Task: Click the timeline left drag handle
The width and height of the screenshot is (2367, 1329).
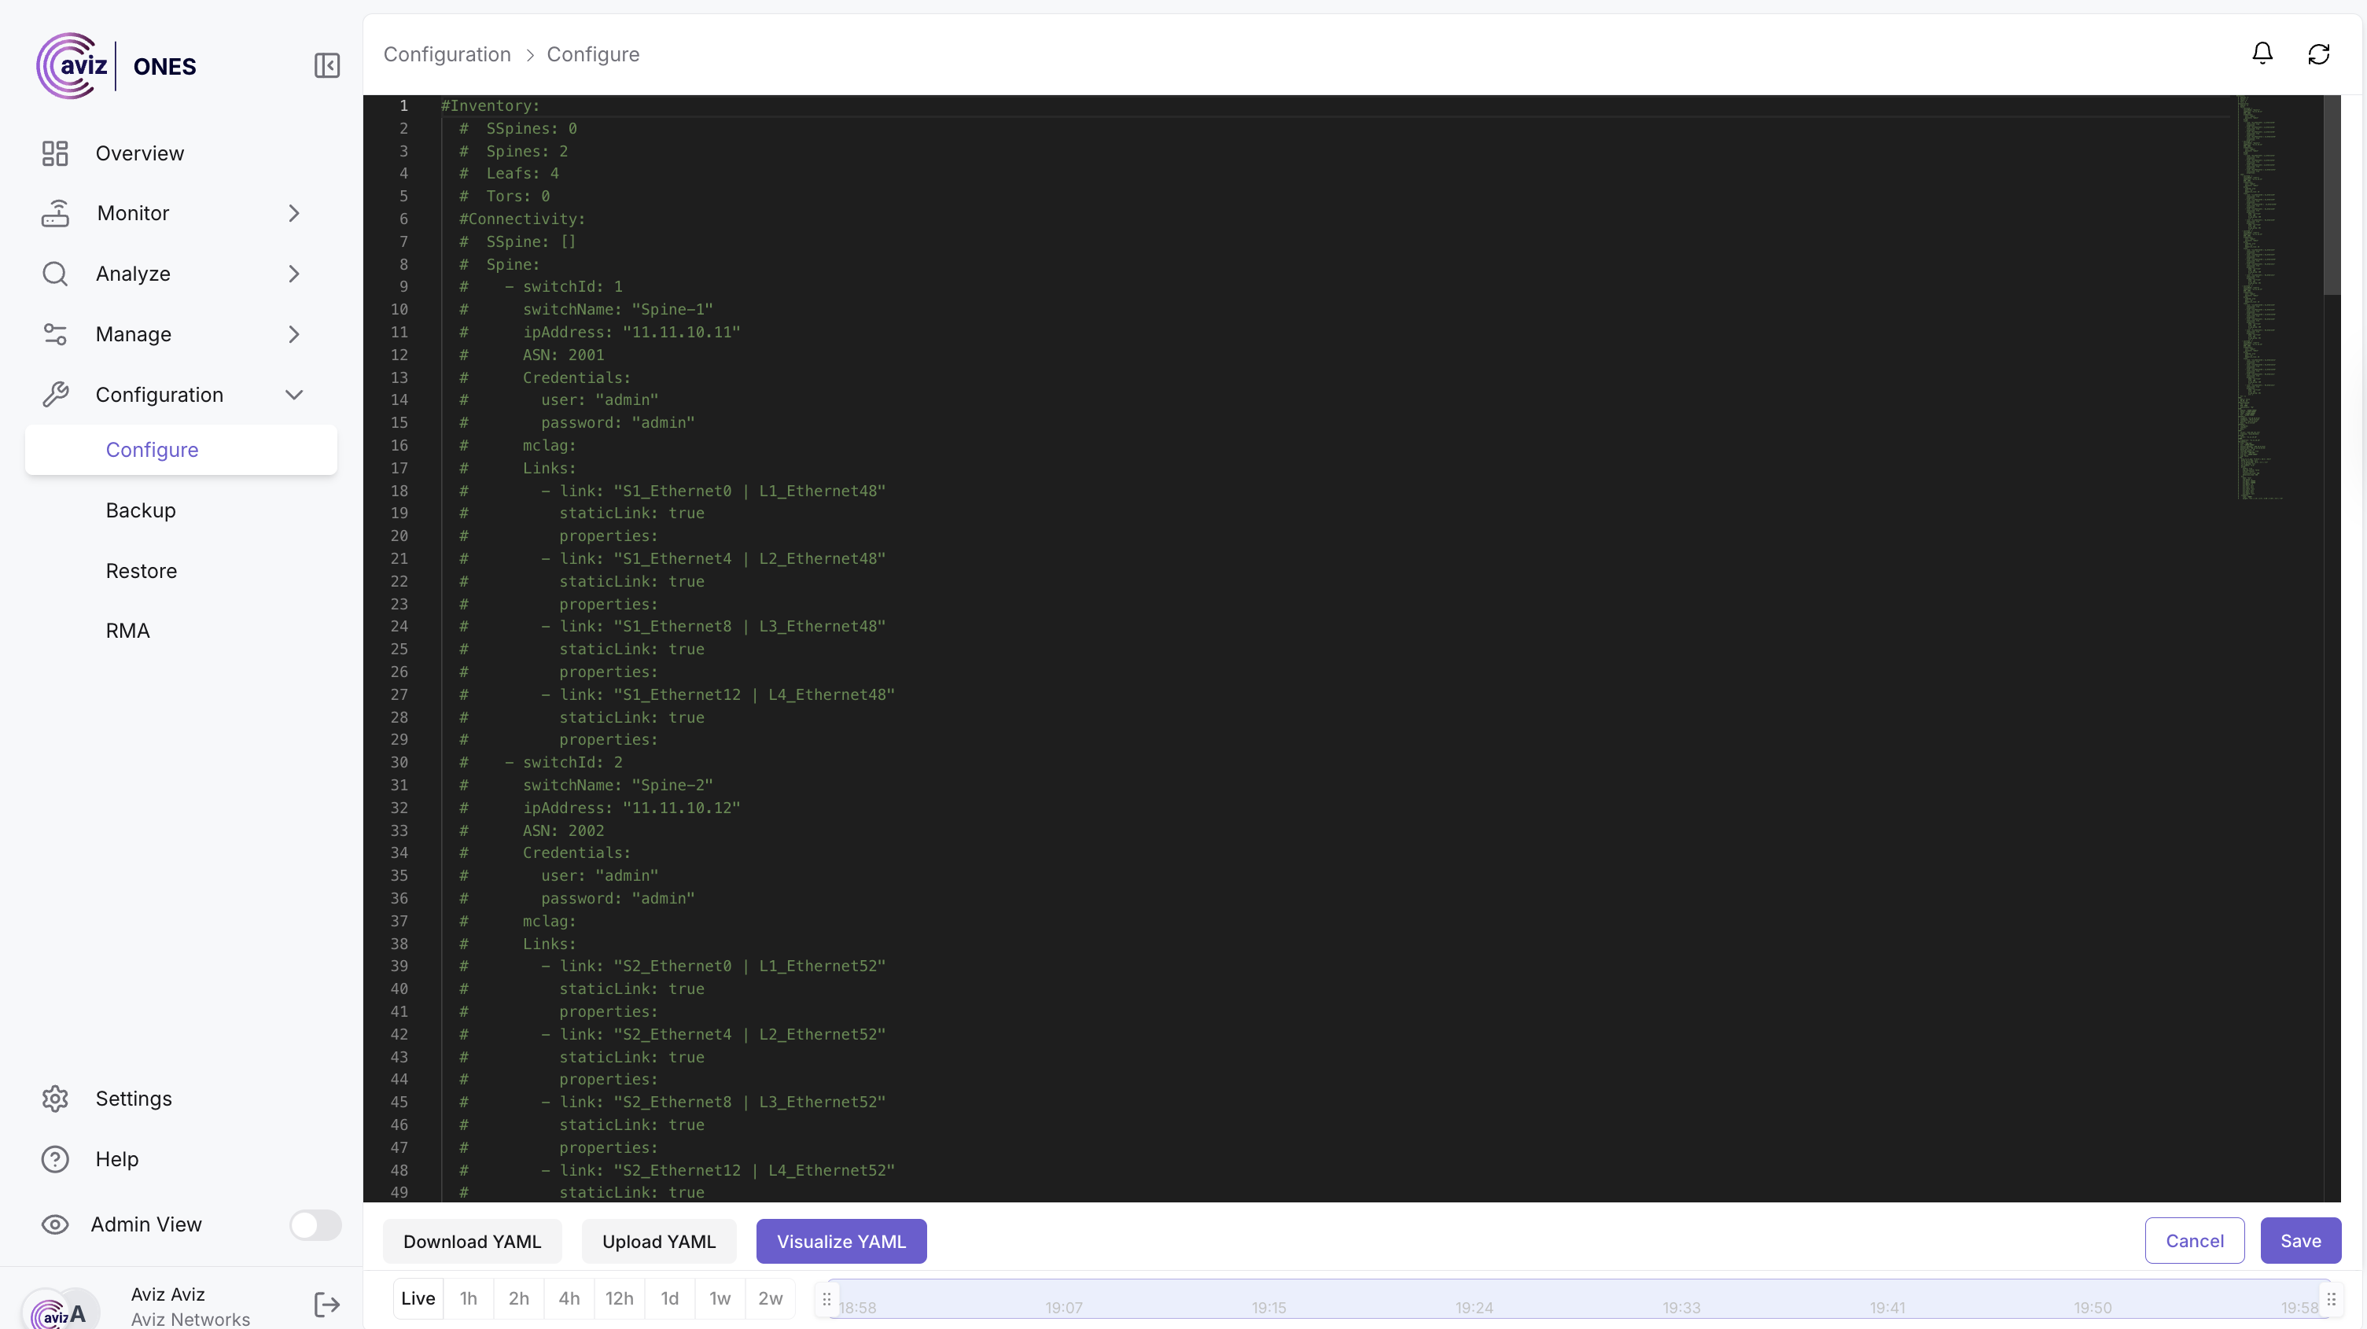Action: [826, 1298]
